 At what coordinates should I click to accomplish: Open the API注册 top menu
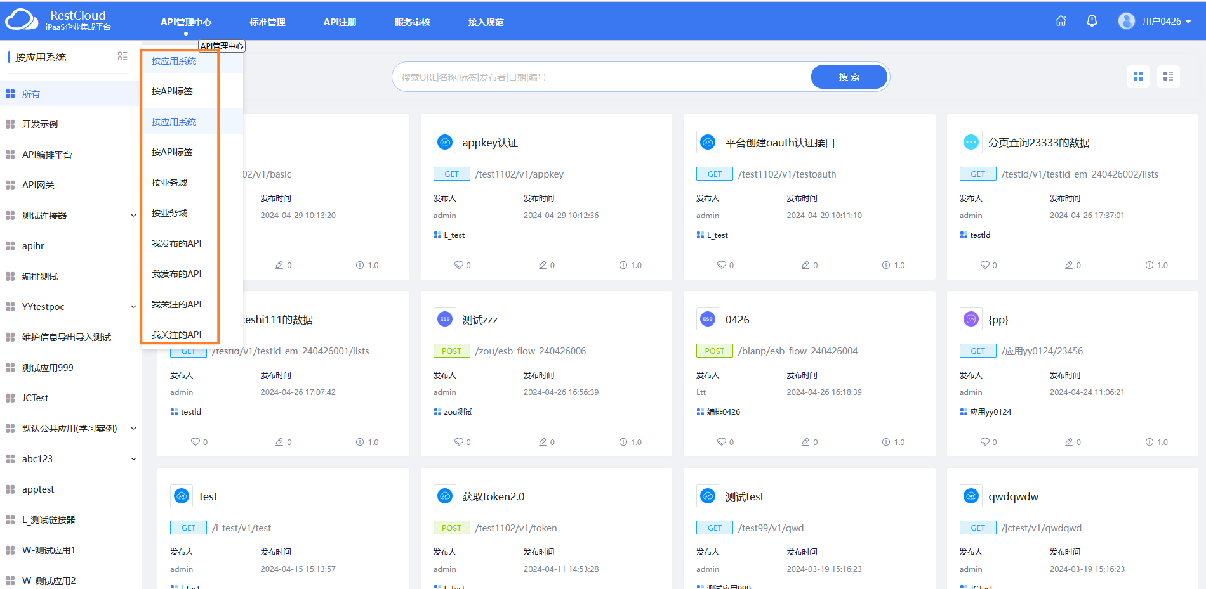click(x=340, y=22)
